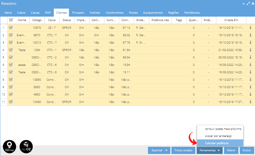This screenshot has height=156, width=255.
Task: Click the Excluir button
Action: (x=247, y=150)
